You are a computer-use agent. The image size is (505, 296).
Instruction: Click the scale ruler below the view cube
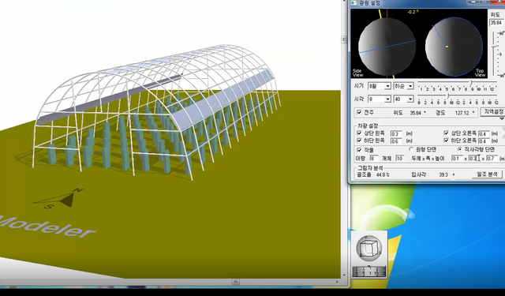coord(369,272)
